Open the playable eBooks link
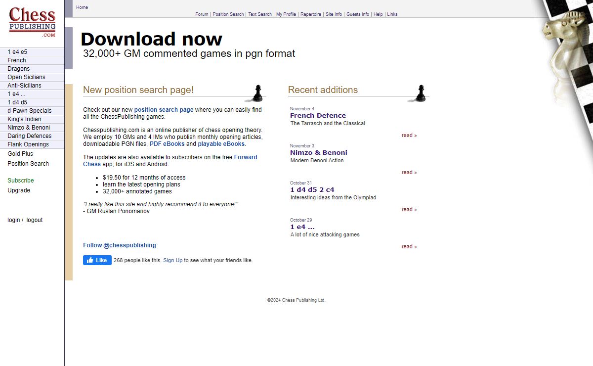 point(221,144)
